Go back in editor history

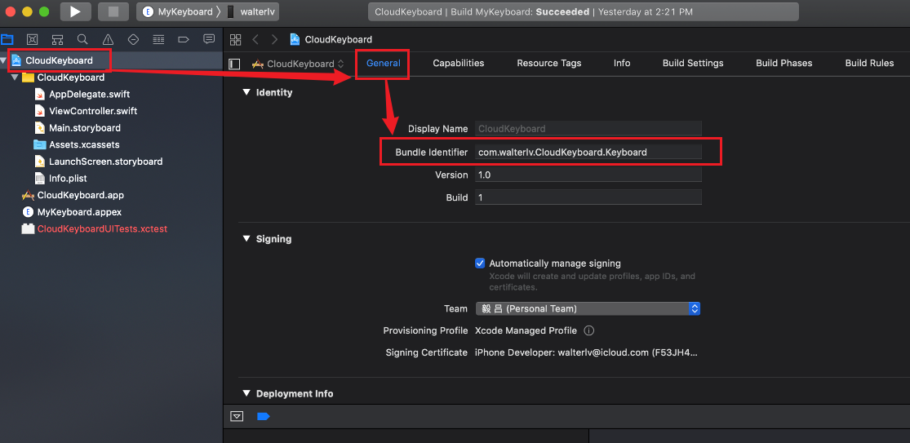(x=255, y=39)
